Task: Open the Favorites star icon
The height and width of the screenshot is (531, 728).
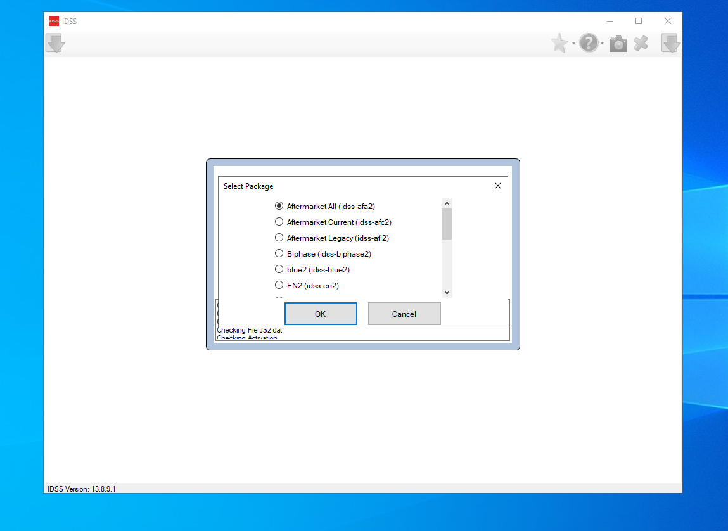Action: (x=560, y=42)
